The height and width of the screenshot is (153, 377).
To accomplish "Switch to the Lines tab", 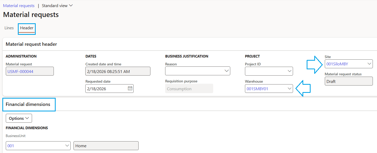I will click(x=9, y=28).
